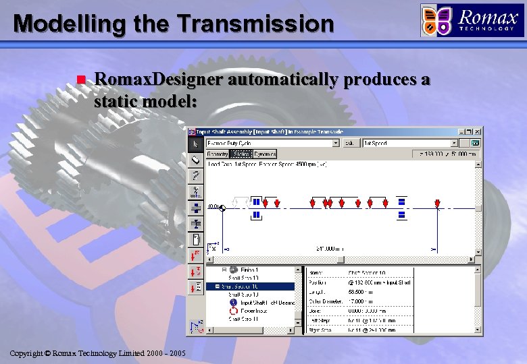
Task: Open the report sheet tool
Action: (x=196, y=239)
